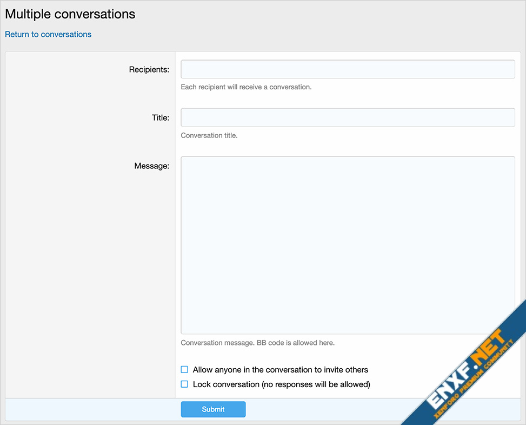Enable the Lock conversation checkbox
The width and height of the screenshot is (526, 425).
tap(184, 384)
